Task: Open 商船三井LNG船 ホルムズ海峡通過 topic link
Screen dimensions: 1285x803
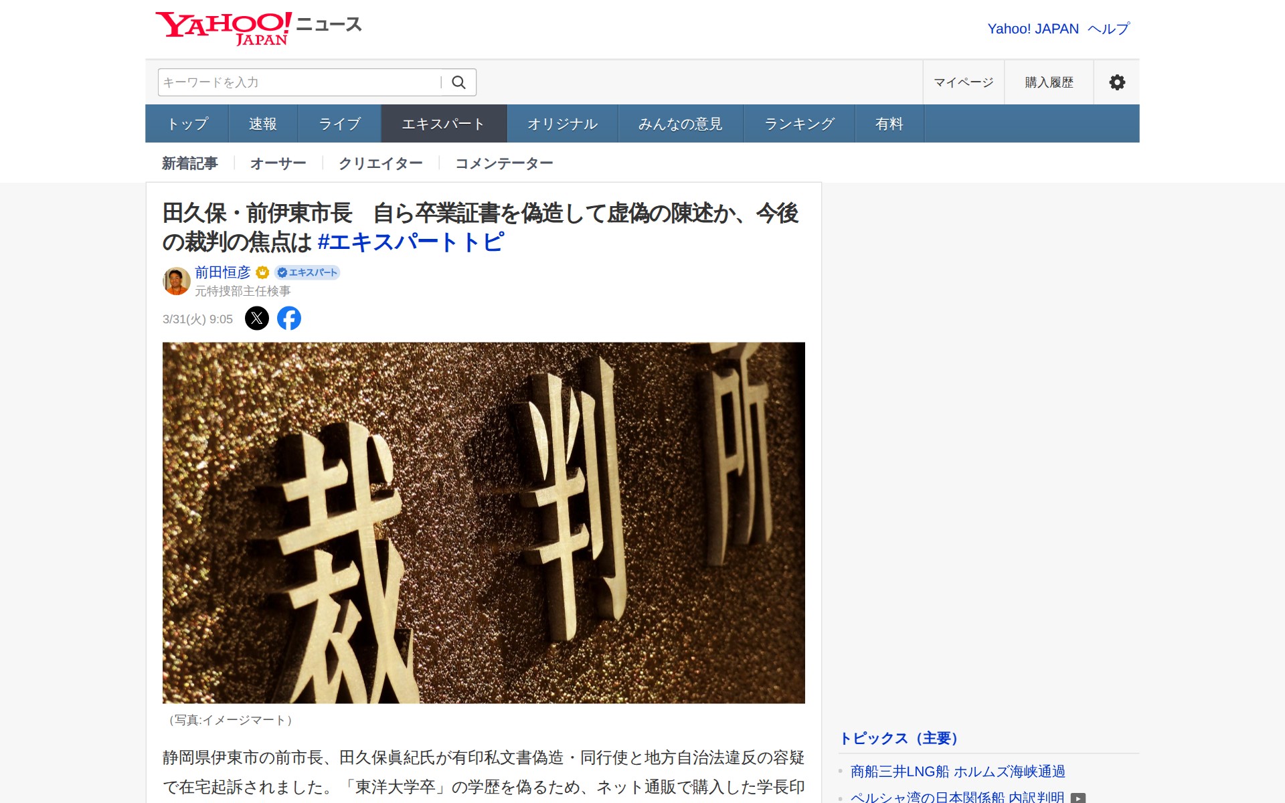Action: (x=958, y=772)
